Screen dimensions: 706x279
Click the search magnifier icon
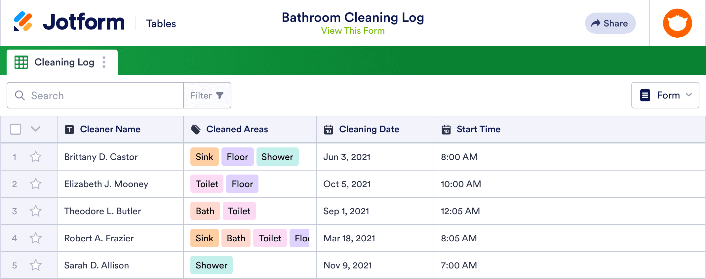(x=20, y=96)
